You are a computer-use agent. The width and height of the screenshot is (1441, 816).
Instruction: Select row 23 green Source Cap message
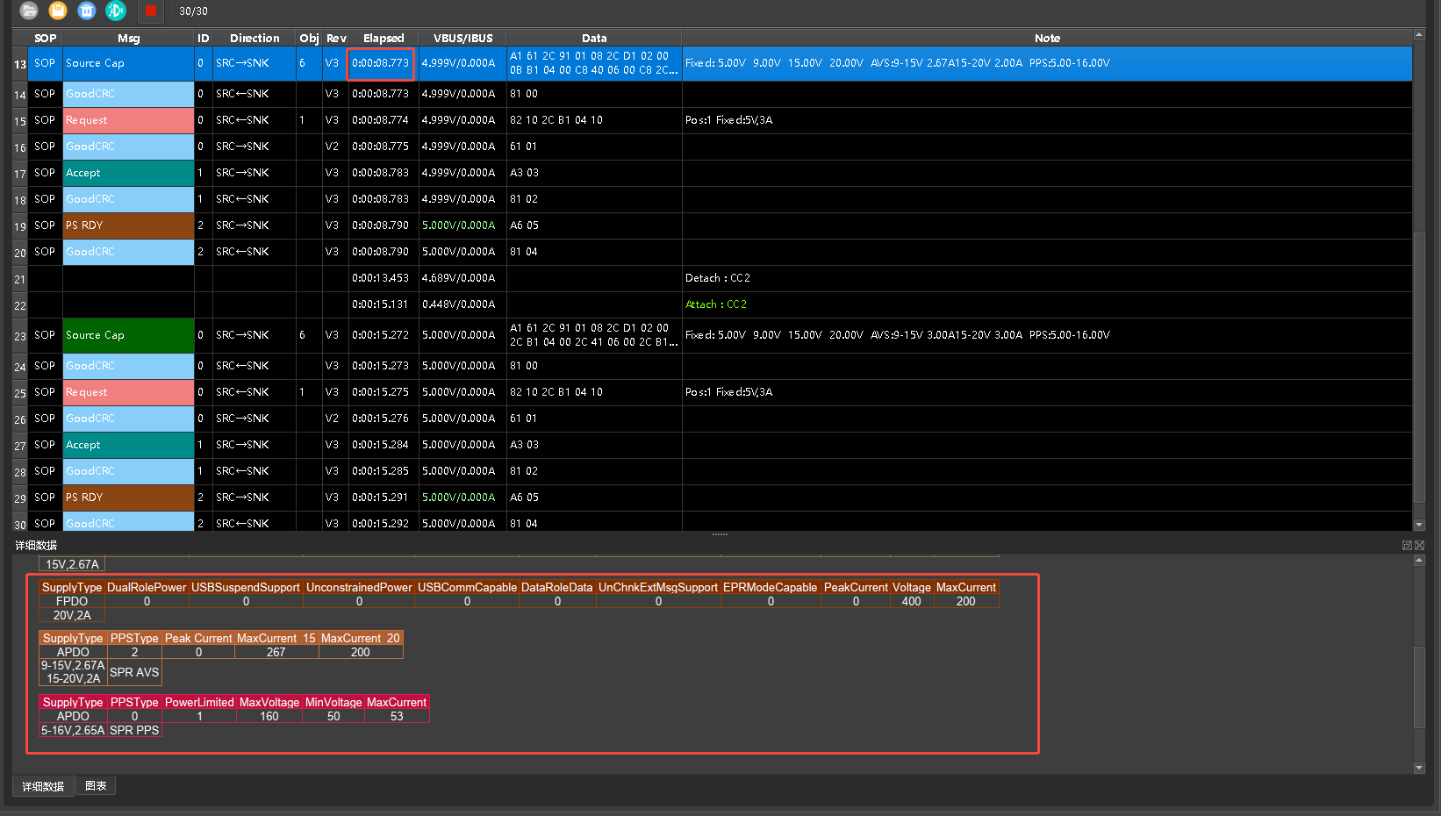pos(128,335)
